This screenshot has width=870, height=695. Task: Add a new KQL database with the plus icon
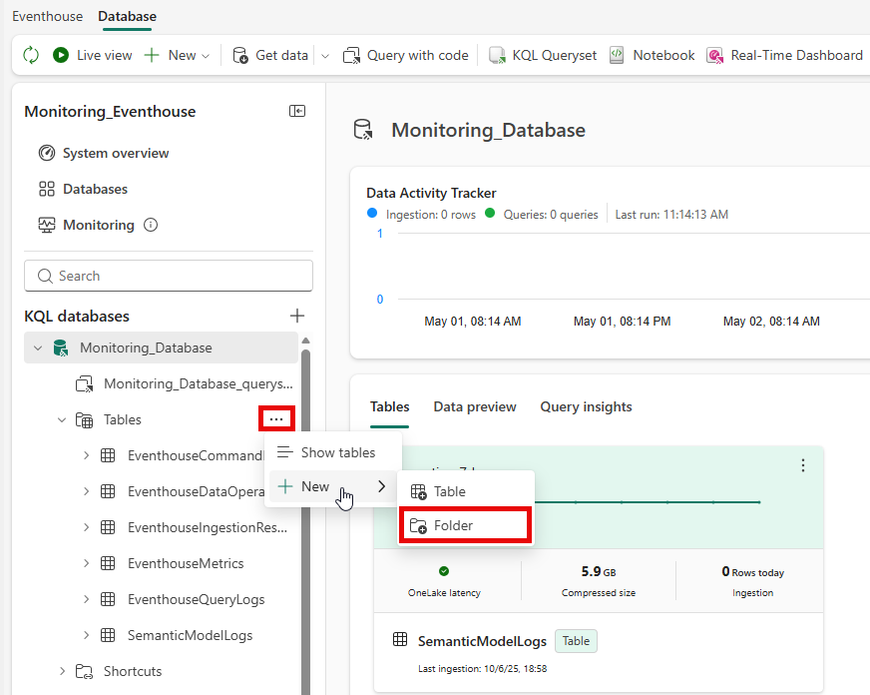pyautogui.click(x=297, y=316)
